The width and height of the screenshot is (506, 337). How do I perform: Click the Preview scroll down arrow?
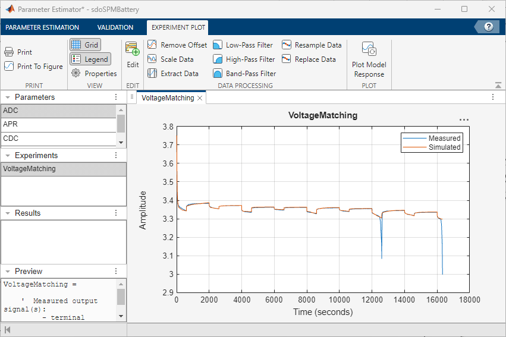pos(121,316)
